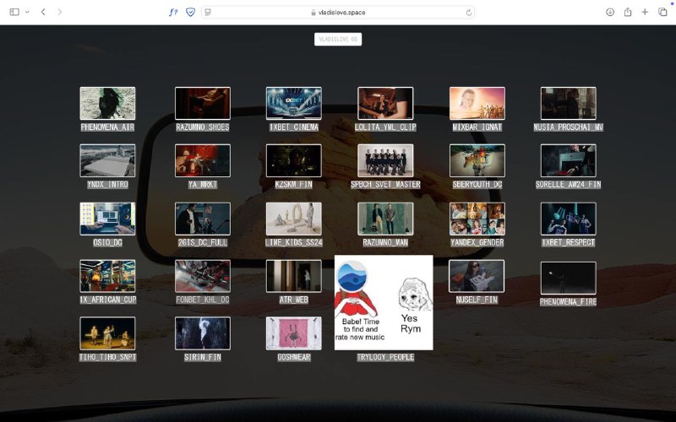Screen dimensions: 676x422
Task: Open LOLITA_YML_CLIP thumbnail
Action: point(385,103)
